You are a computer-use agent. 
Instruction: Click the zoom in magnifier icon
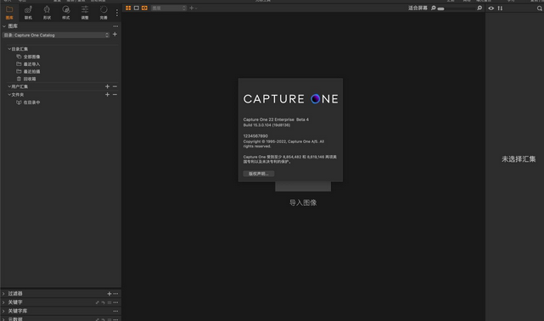coord(480,8)
